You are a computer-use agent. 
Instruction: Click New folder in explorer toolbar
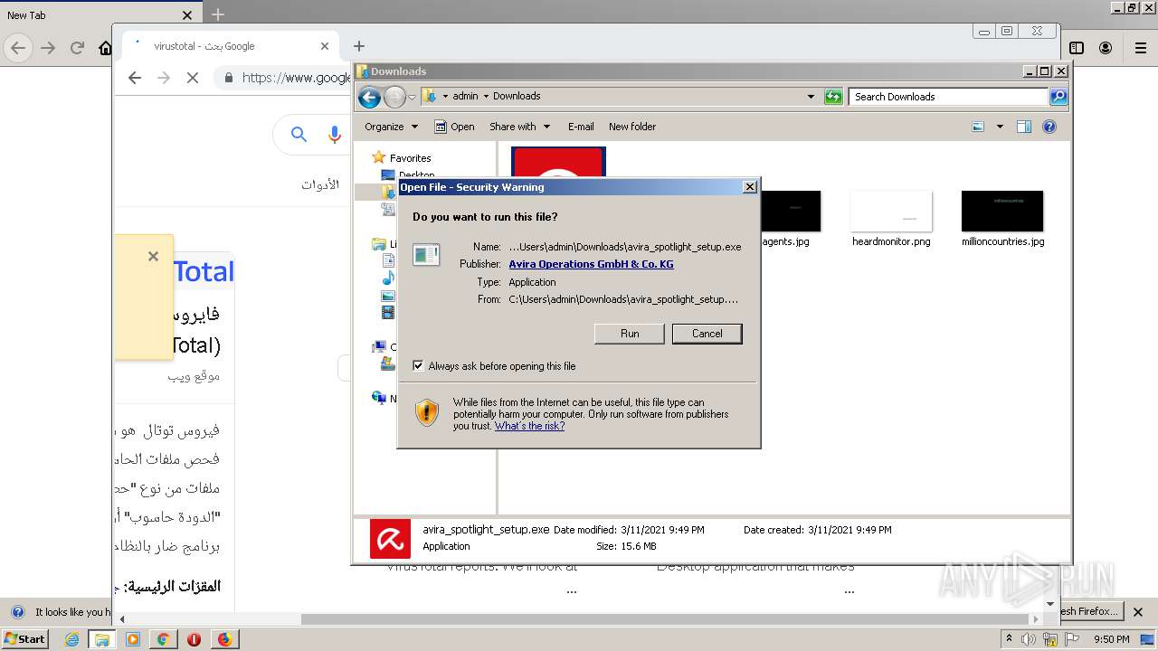coord(632,127)
